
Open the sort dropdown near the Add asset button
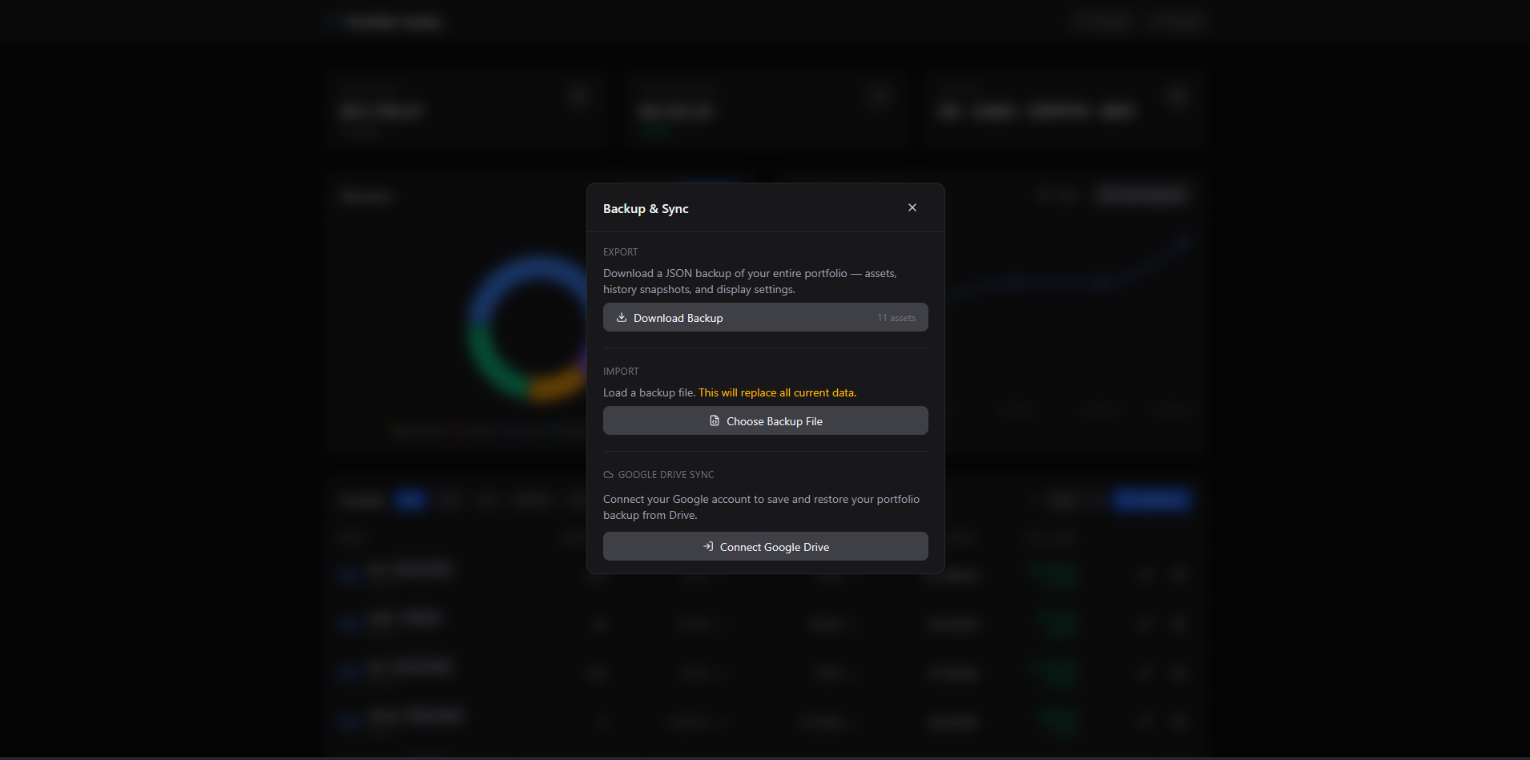(x=1065, y=500)
